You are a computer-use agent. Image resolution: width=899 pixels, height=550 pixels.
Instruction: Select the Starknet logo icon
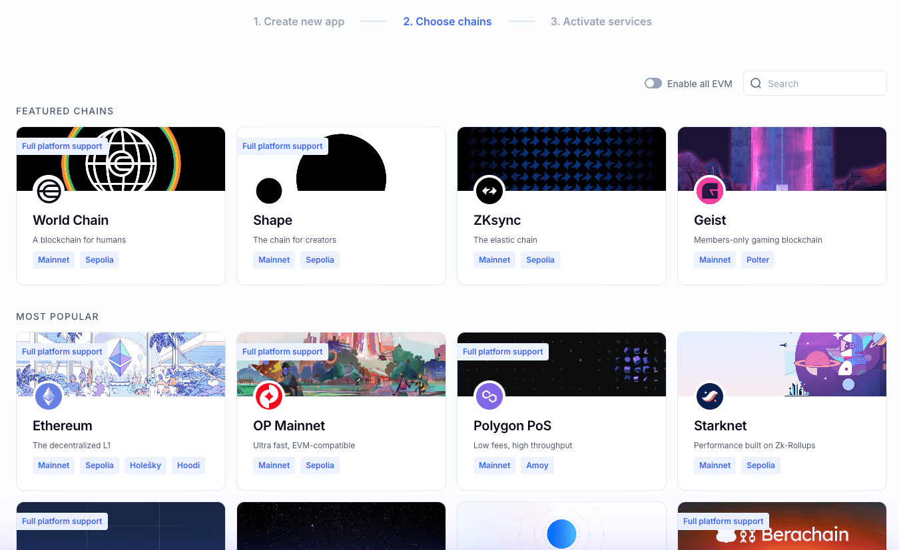[x=710, y=396]
